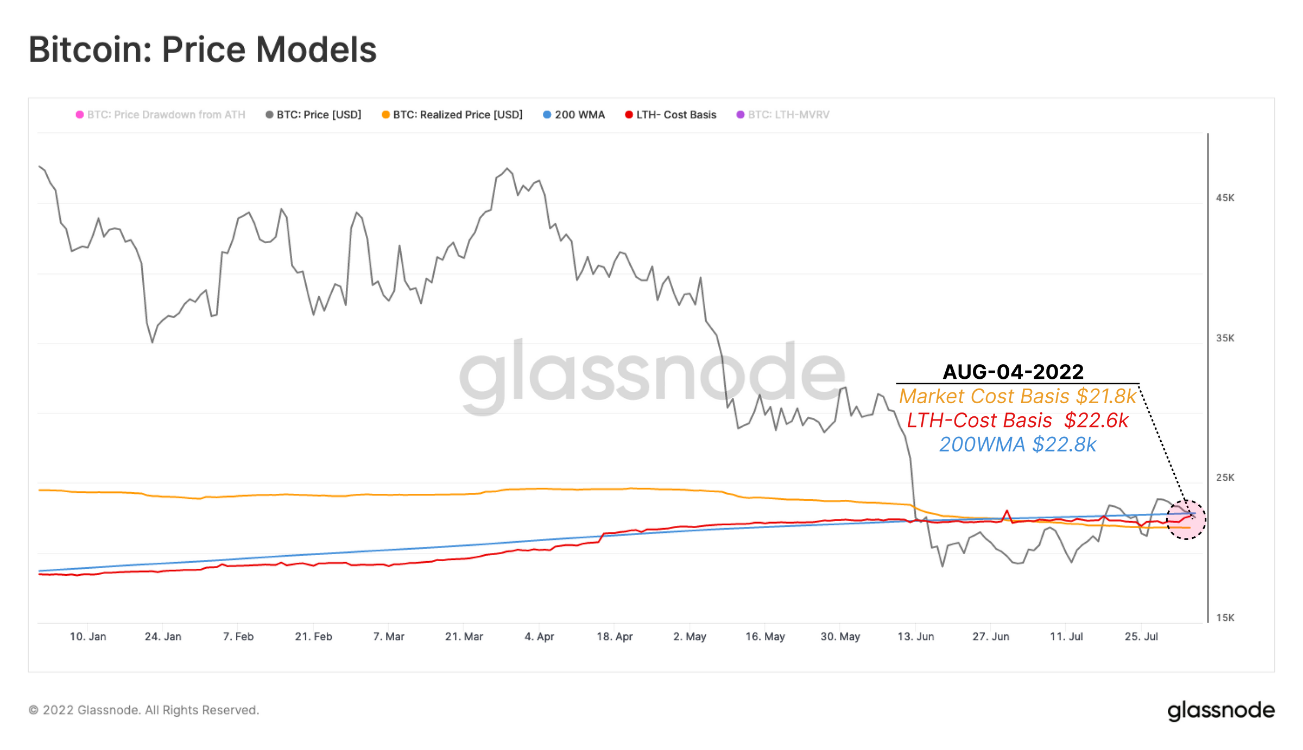Click the Bitcoin: Price Models title
1303x750 pixels.
[x=203, y=49]
